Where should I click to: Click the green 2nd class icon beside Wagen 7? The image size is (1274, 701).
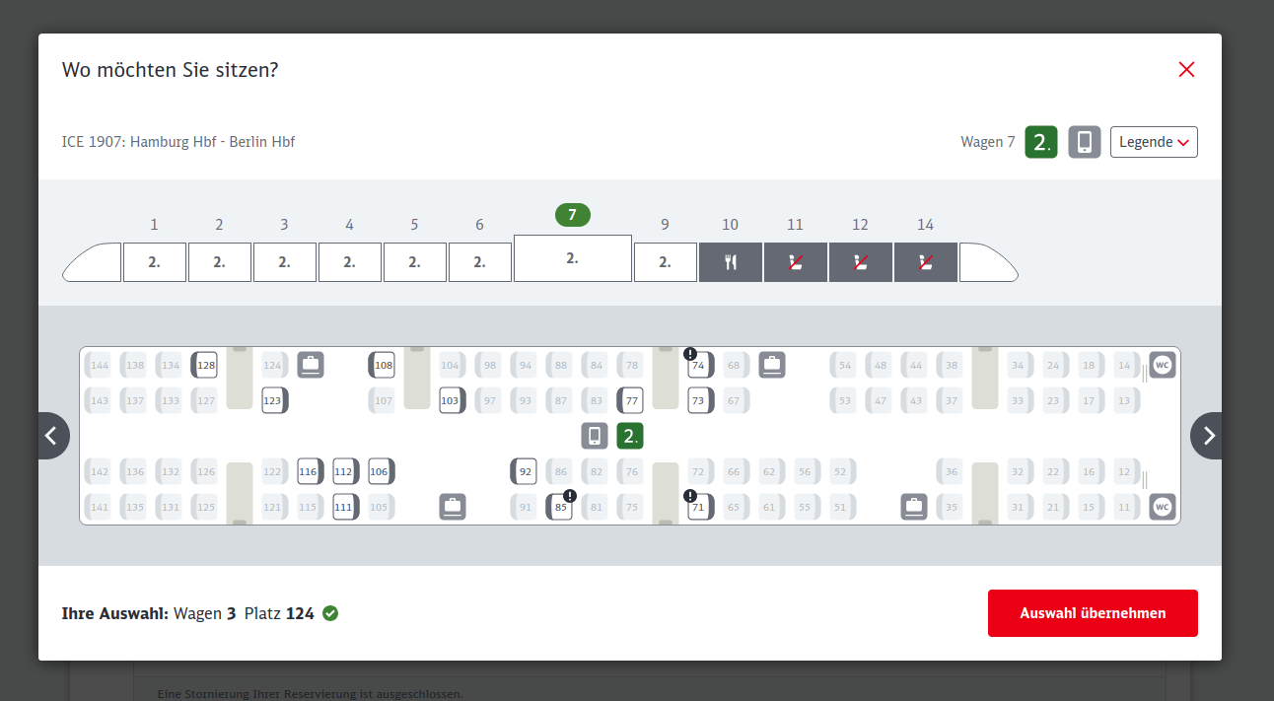coord(1041,142)
